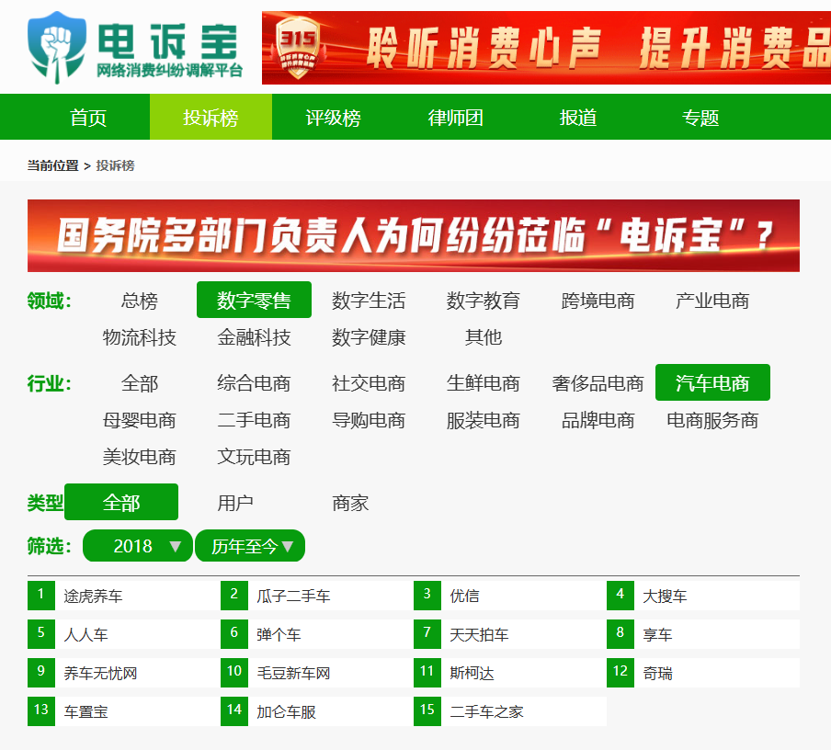The height and width of the screenshot is (750, 831).
Task: Click rank badge 5 beside 人人车
Action: click(x=41, y=633)
